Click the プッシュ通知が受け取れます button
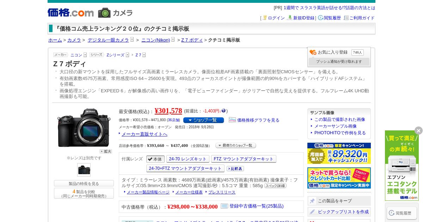 coord(339,62)
